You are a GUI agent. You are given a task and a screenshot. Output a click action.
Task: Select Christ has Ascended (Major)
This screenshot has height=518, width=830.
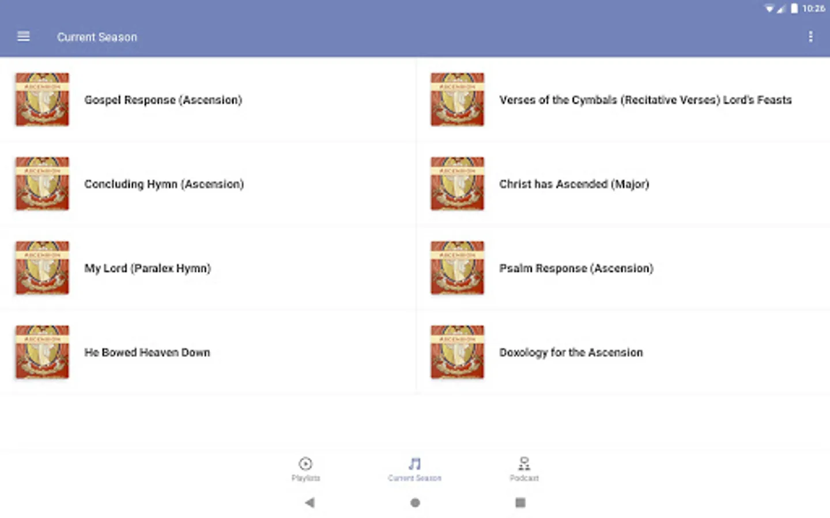(x=623, y=184)
